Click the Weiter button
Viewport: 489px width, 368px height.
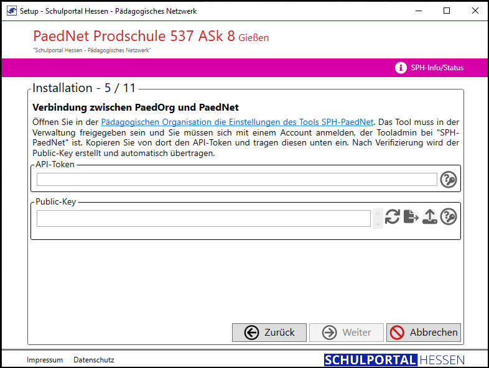[x=346, y=333]
